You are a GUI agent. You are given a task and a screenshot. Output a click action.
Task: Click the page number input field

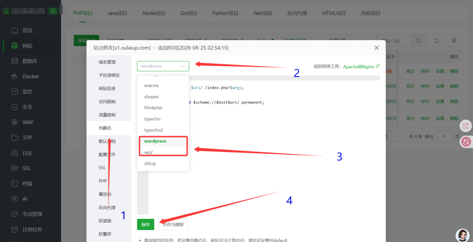tap(444, 136)
